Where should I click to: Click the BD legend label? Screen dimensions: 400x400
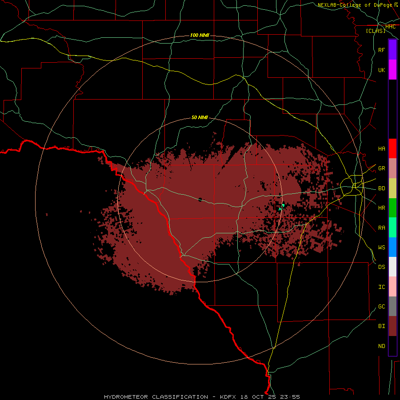[x=381, y=188]
